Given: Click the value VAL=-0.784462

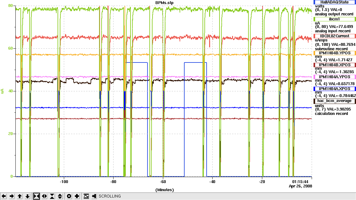Looking at the screenshot, I should [342, 96].
